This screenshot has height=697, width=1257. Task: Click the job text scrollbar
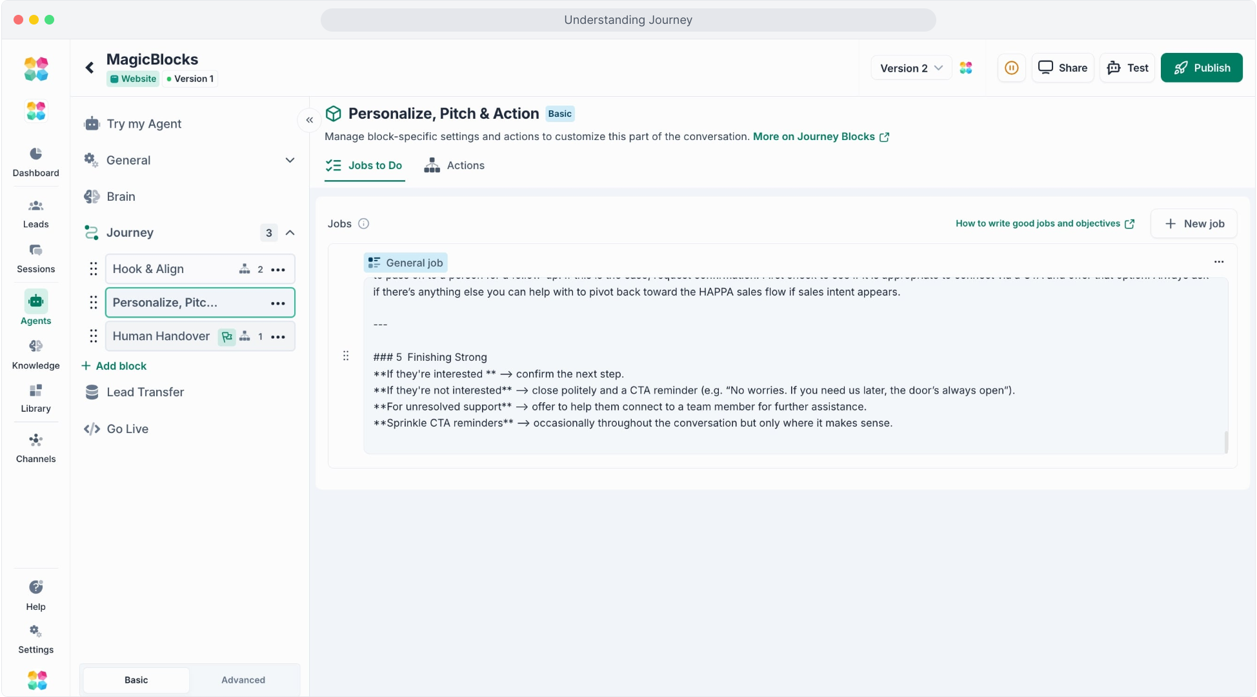coord(1225,441)
